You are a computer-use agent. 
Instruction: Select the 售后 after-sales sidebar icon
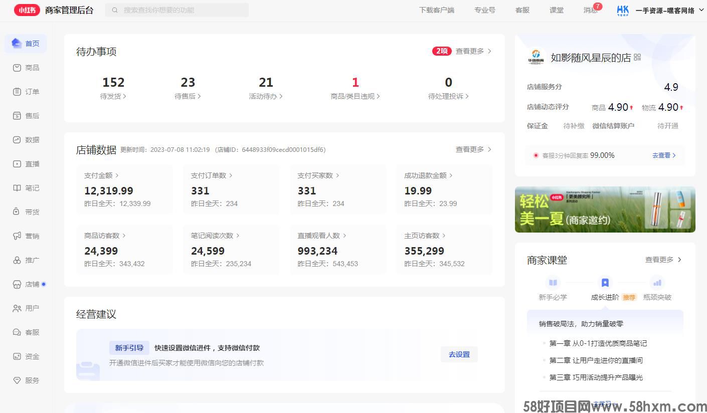coord(17,115)
